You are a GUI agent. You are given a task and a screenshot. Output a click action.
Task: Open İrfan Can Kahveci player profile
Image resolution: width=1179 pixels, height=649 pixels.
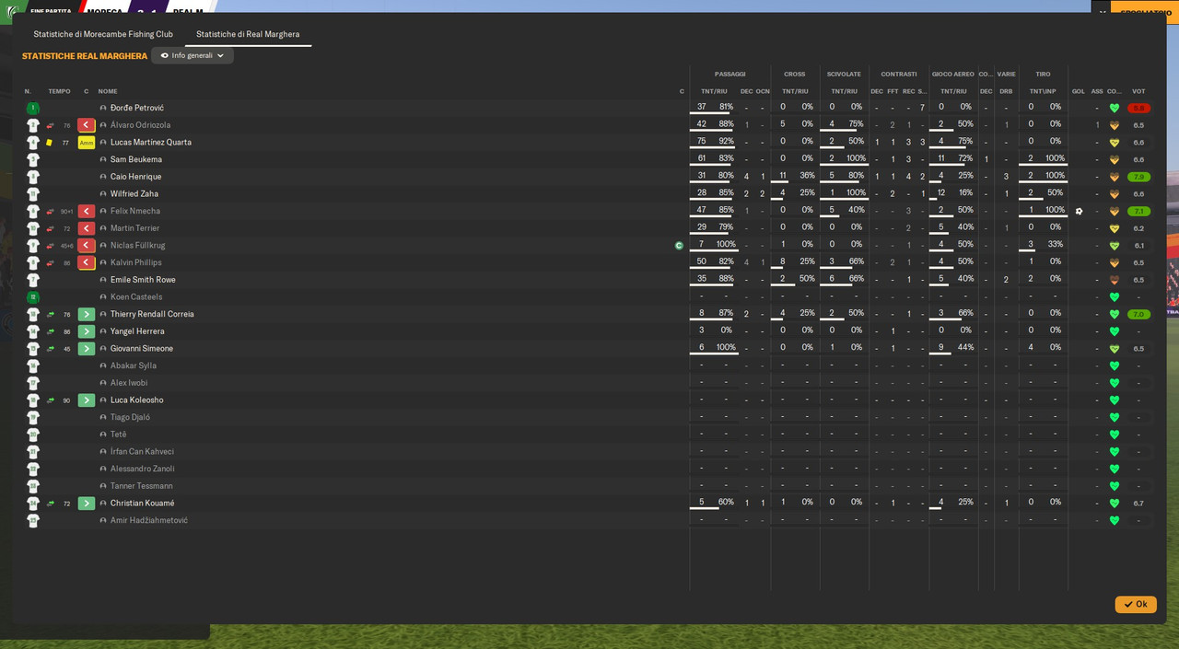142,452
